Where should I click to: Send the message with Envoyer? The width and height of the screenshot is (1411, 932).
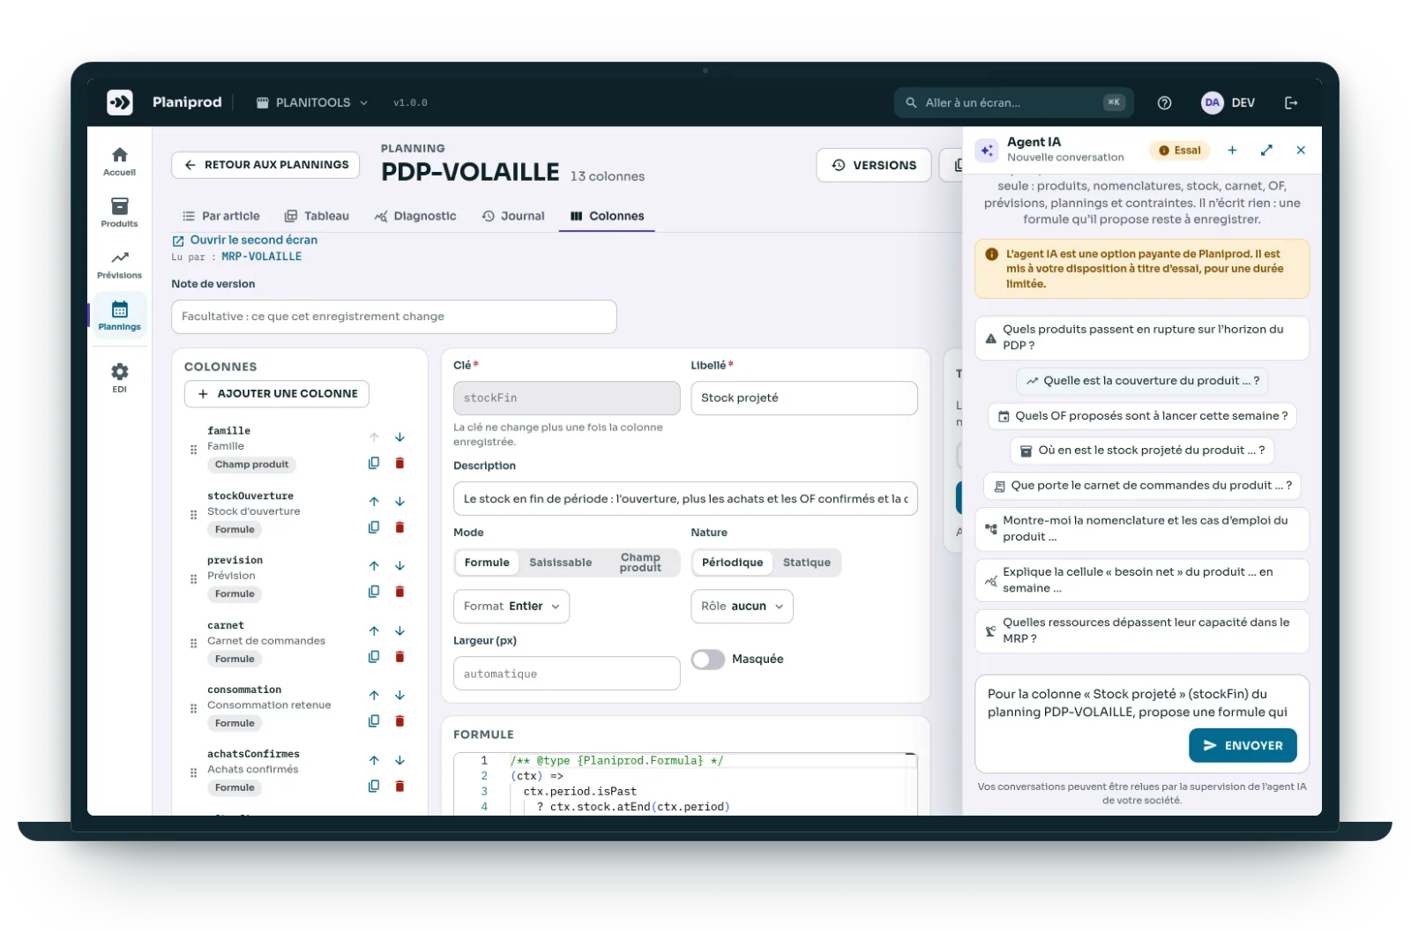click(x=1243, y=745)
